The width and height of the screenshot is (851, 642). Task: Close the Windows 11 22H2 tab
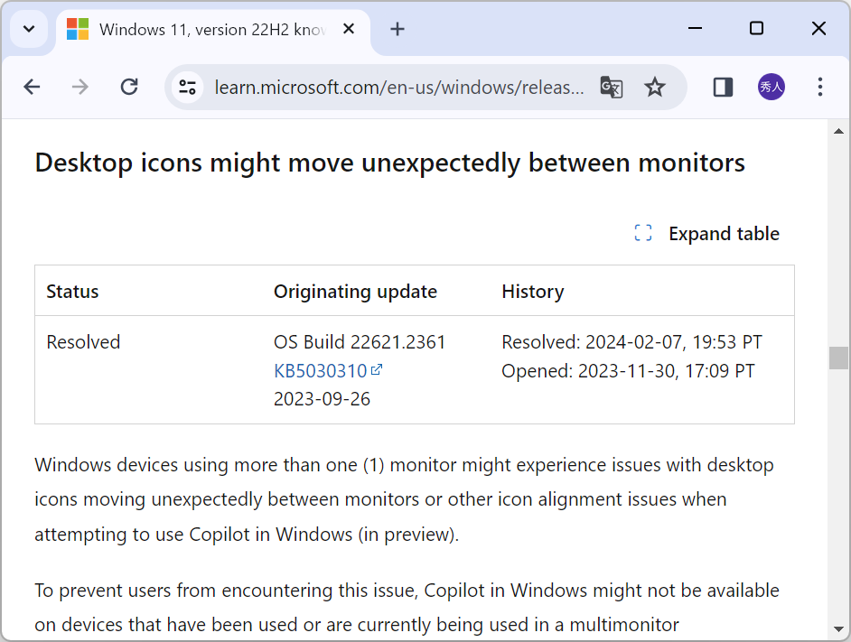(x=350, y=29)
